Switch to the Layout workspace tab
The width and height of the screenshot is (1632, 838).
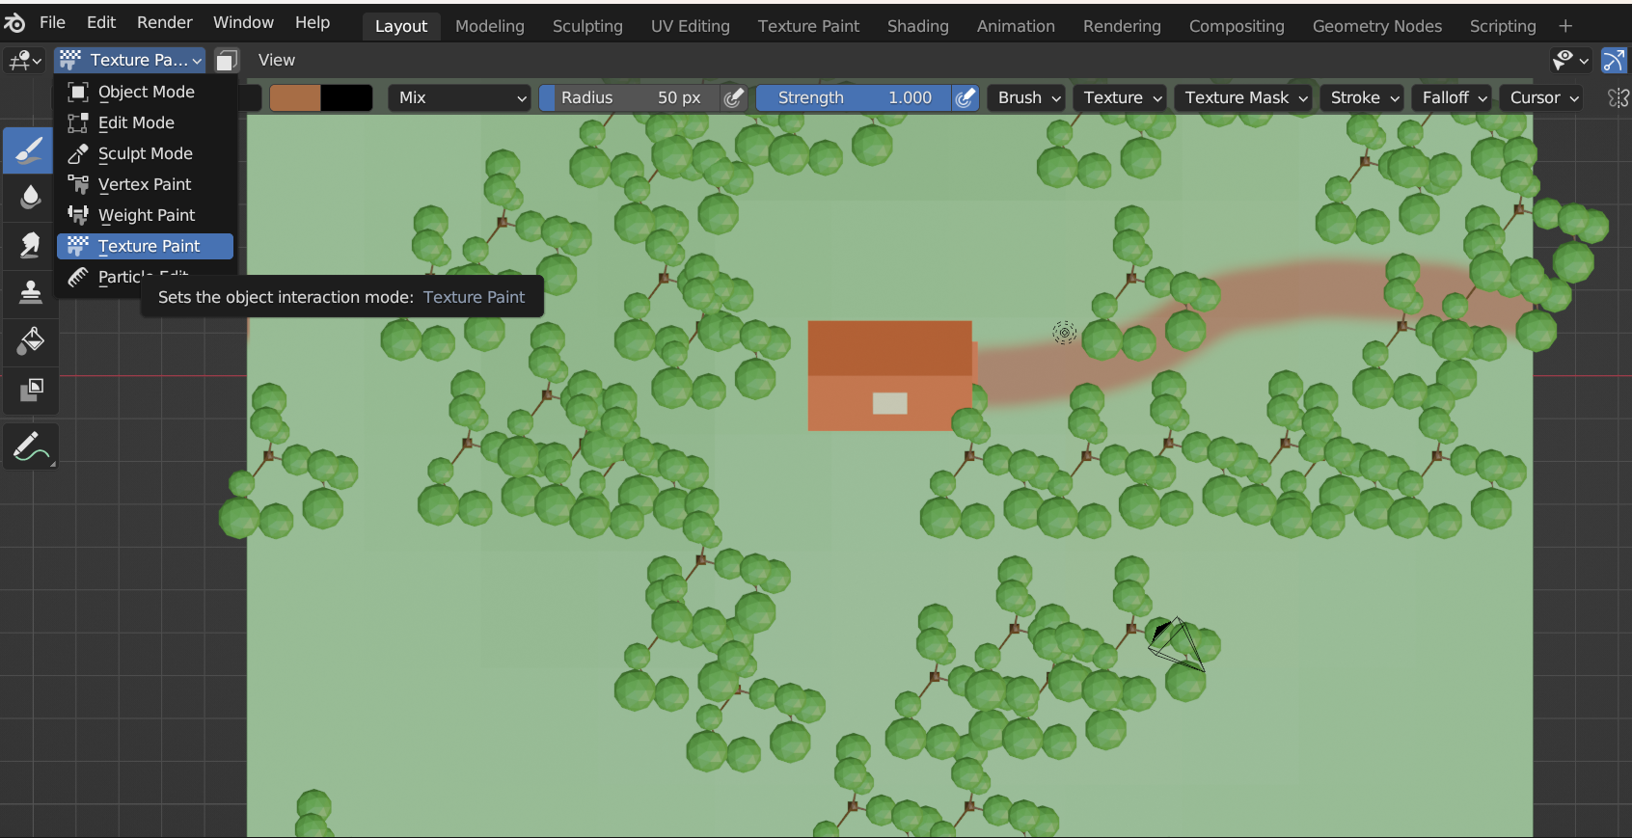coord(401,26)
